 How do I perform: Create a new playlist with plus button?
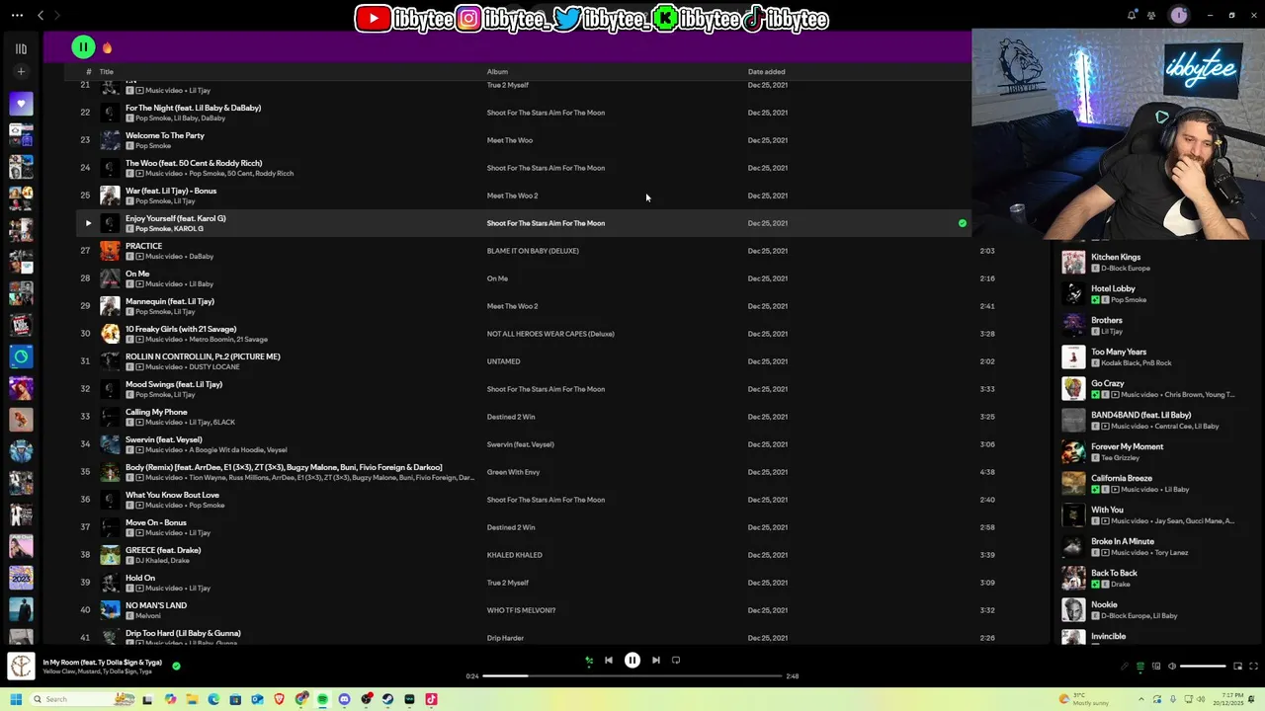21,71
